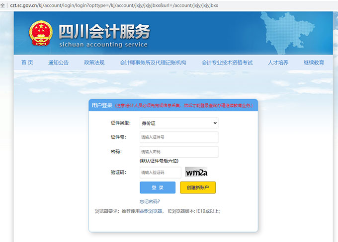Open the 继续教育 menu item

point(314,62)
